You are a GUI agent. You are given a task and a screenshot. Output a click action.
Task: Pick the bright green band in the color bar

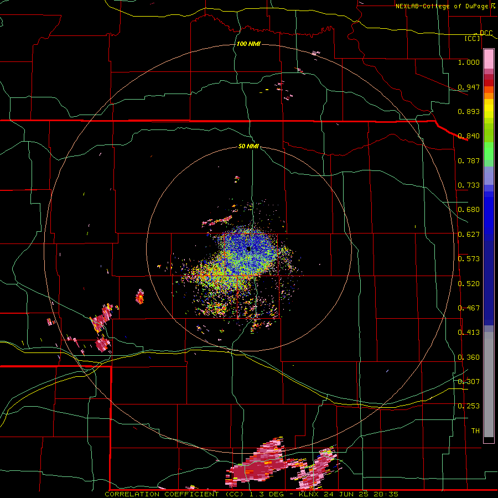click(489, 151)
